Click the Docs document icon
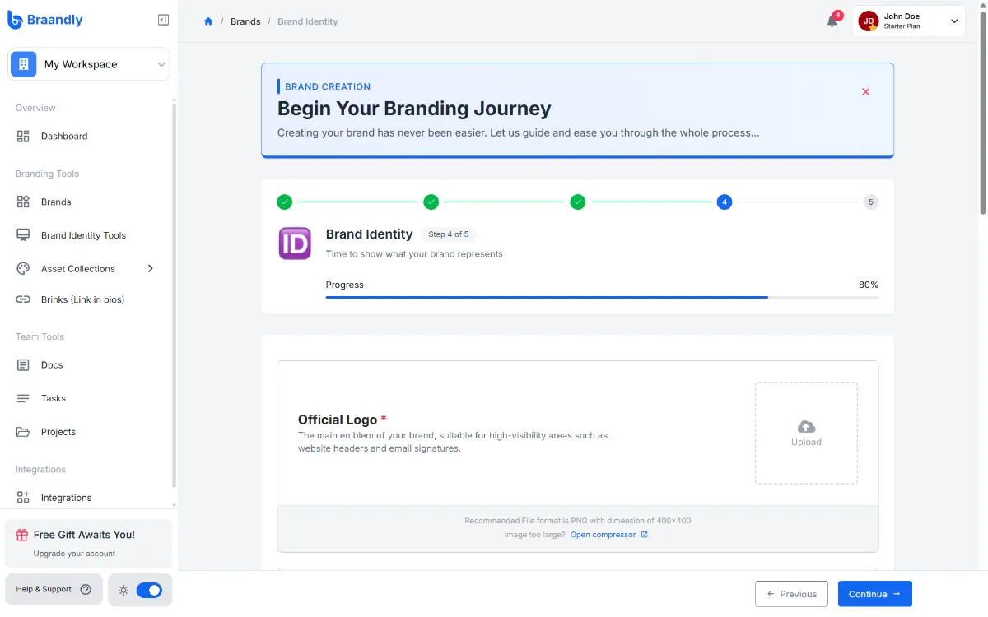This screenshot has width=988, height=617. point(23,365)
